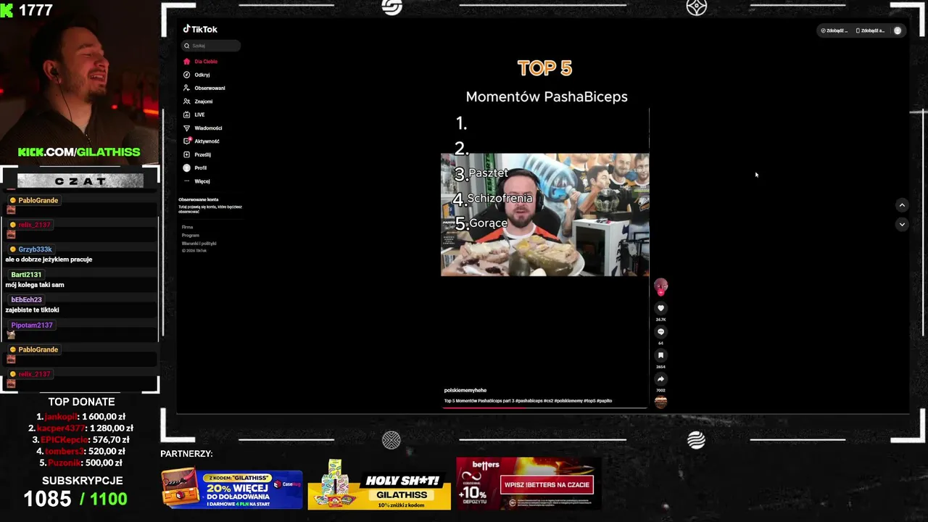
Task: Open the #cs2 hashtag
Action: point(549,401)
